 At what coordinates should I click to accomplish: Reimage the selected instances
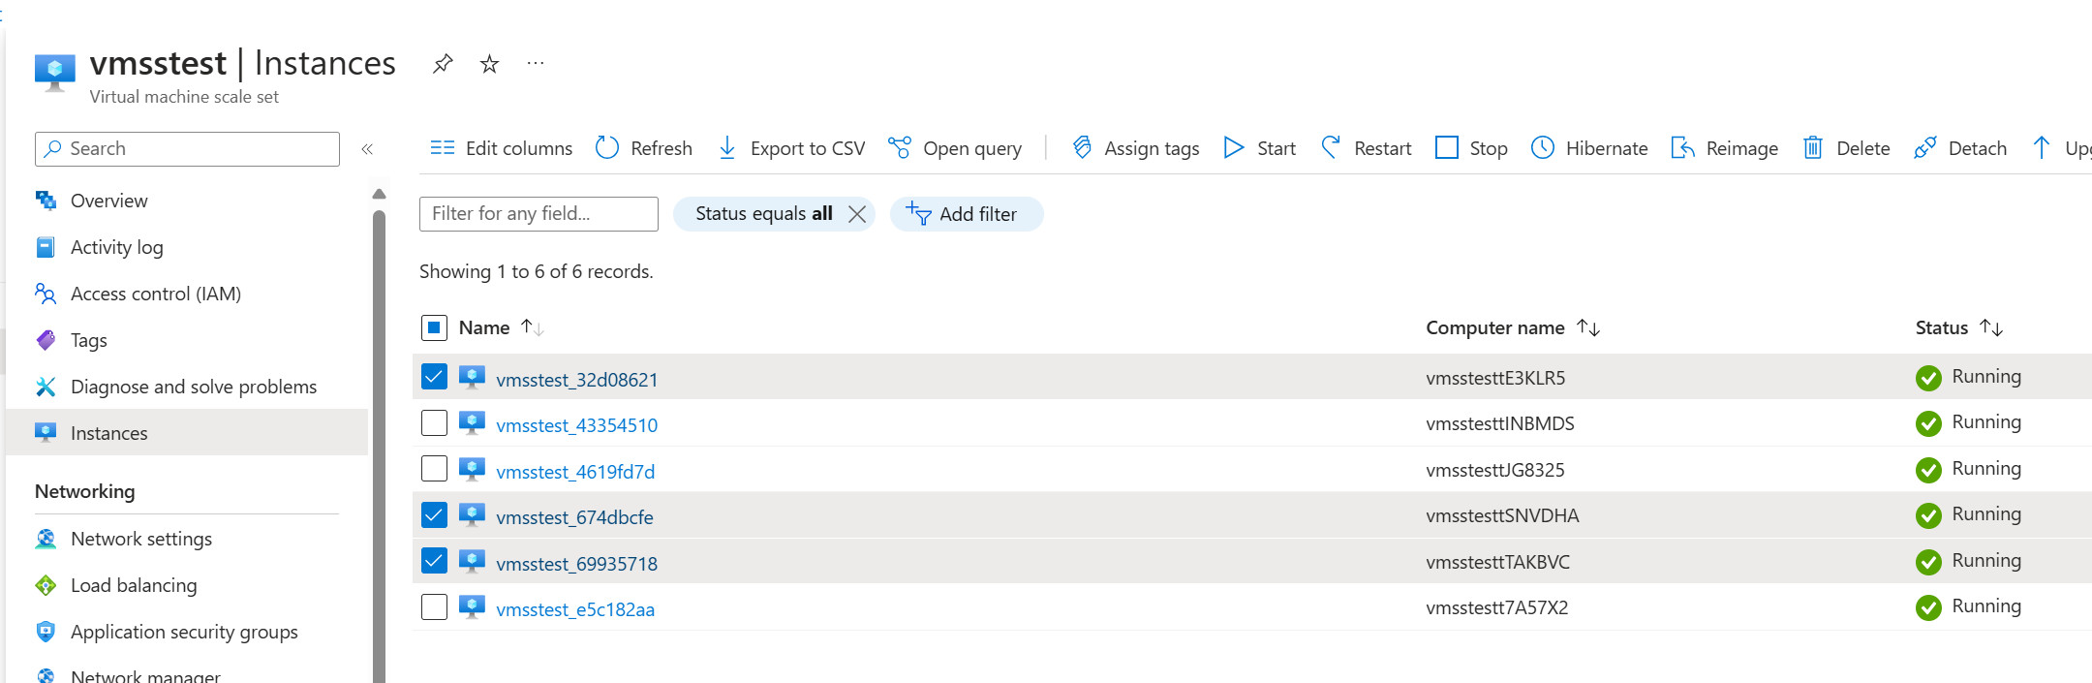[x=1725, y=148]
